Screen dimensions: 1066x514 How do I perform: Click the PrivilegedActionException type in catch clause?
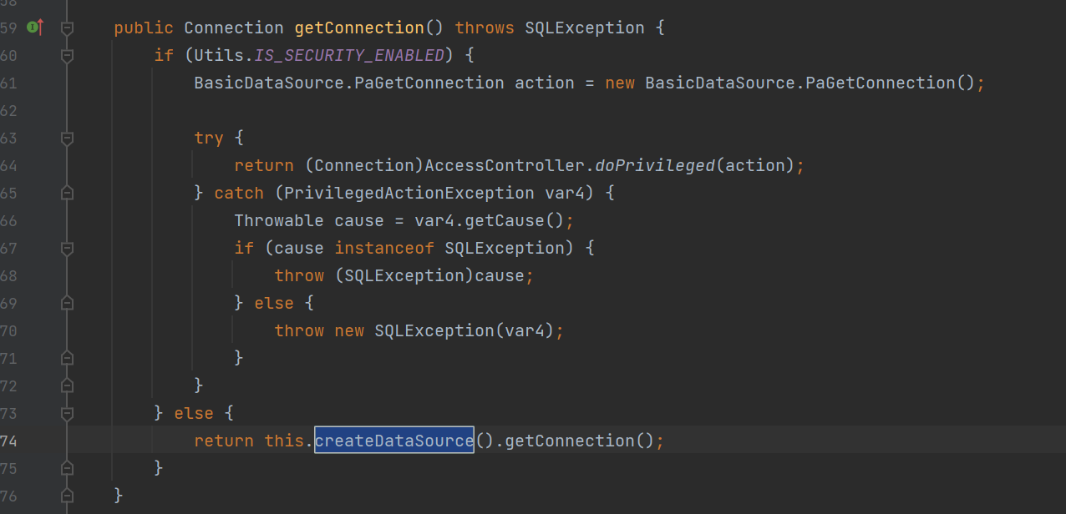409,193
